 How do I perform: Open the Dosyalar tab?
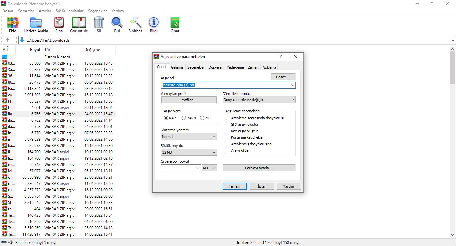click(x=216, y=67)
